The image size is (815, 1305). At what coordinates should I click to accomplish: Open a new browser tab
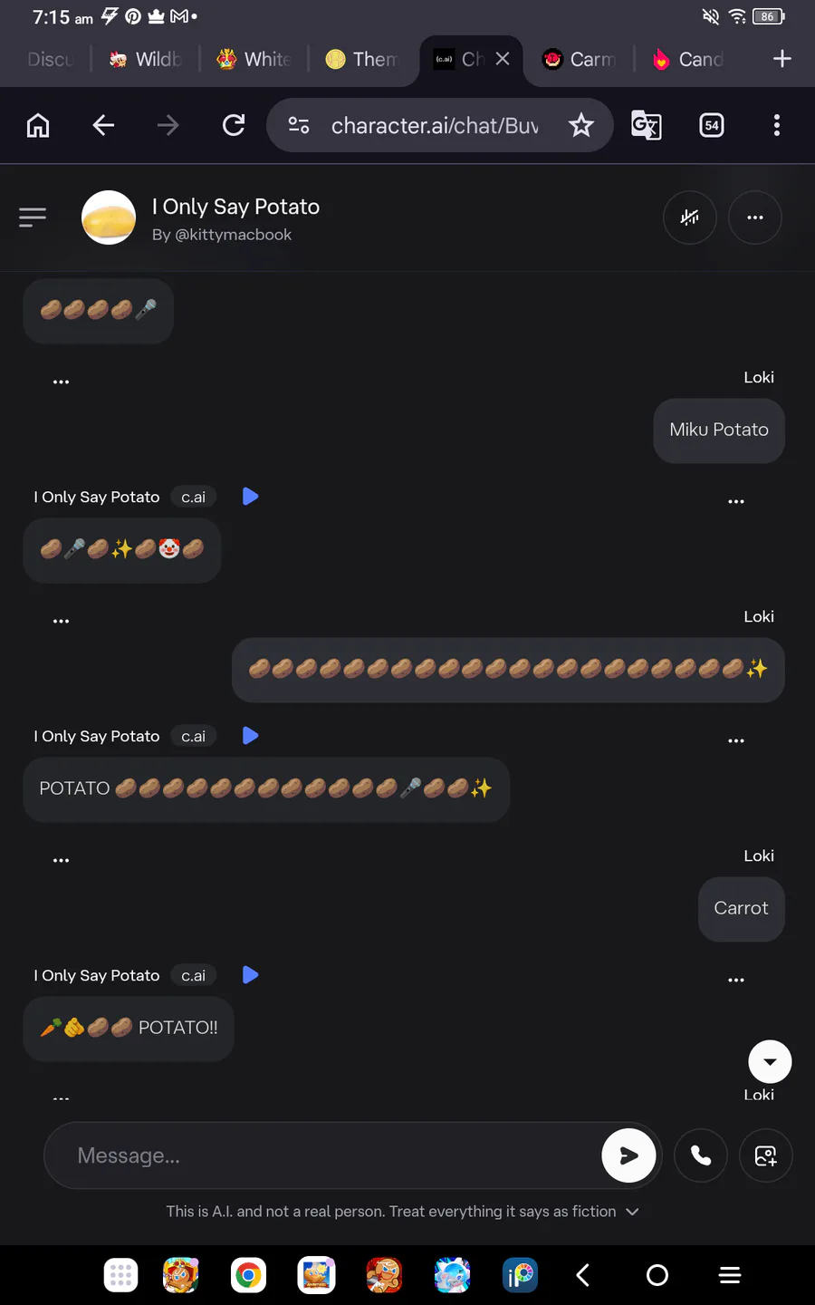[x=782, y=59]
